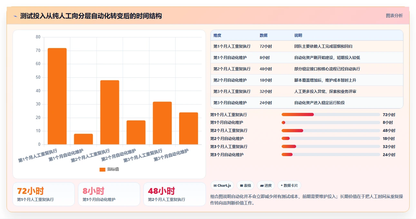This screenshot has height=219, width=416.
Task: Click description 人工更多投入异常、探索和业务评审
Action: point(325,92)
